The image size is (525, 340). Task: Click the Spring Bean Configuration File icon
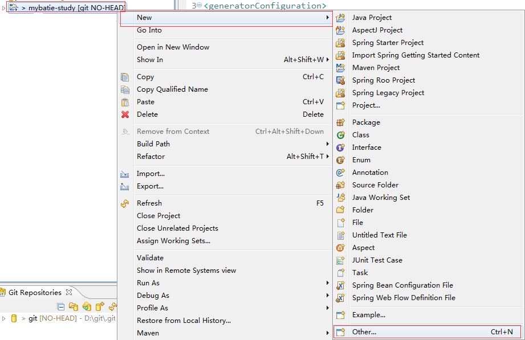point(340,285)
